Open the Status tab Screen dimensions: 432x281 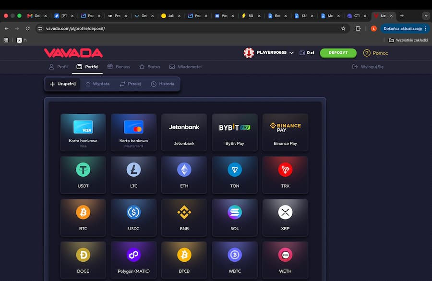(x=150, y=67)
